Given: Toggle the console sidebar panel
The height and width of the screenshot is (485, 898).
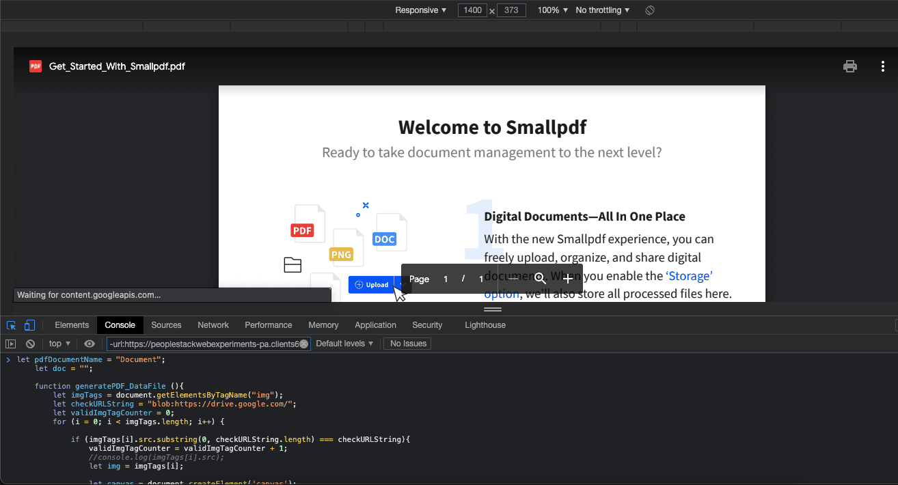Looking at the screenshot, I should (x=11, y=344).
